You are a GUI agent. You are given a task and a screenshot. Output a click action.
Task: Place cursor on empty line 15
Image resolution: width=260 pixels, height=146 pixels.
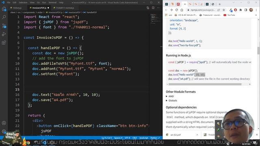point(86,90)
